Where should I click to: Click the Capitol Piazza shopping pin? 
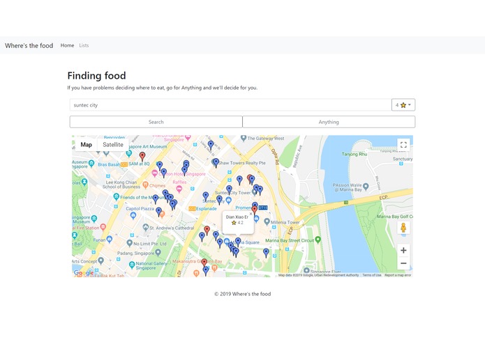[133, 216]
